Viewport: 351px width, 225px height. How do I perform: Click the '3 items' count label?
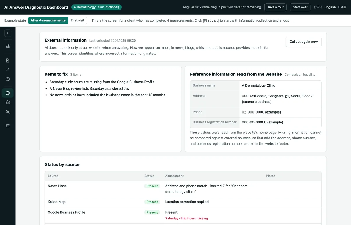click(75, 75)
